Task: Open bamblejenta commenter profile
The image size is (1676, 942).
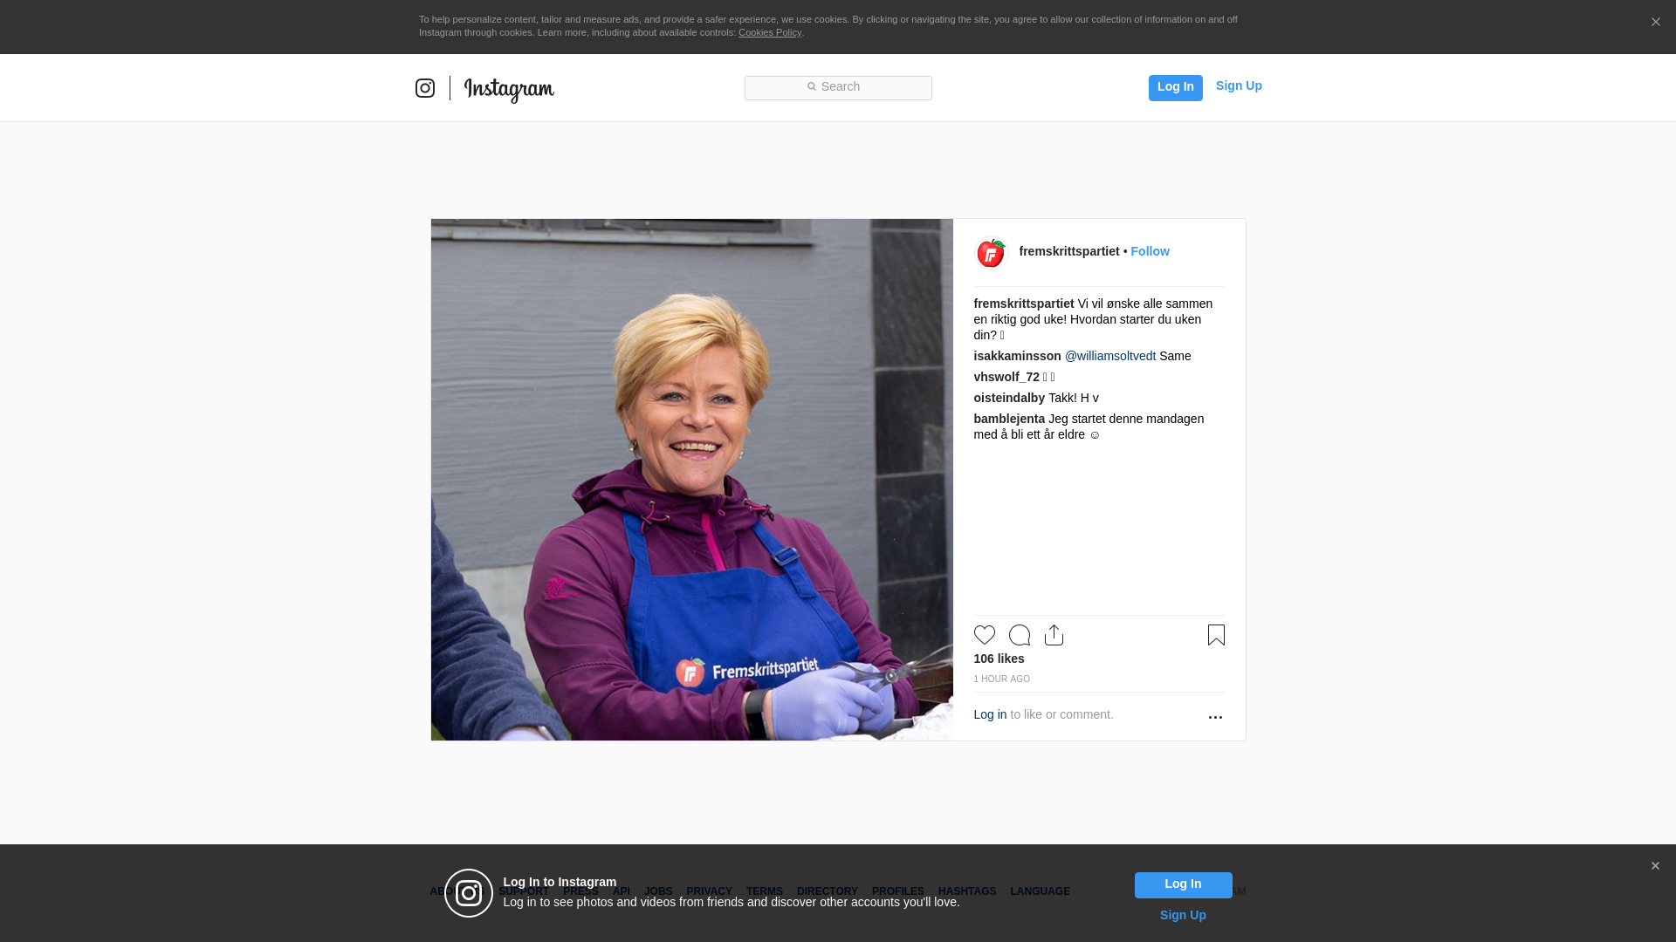Action: (1009, 419)
